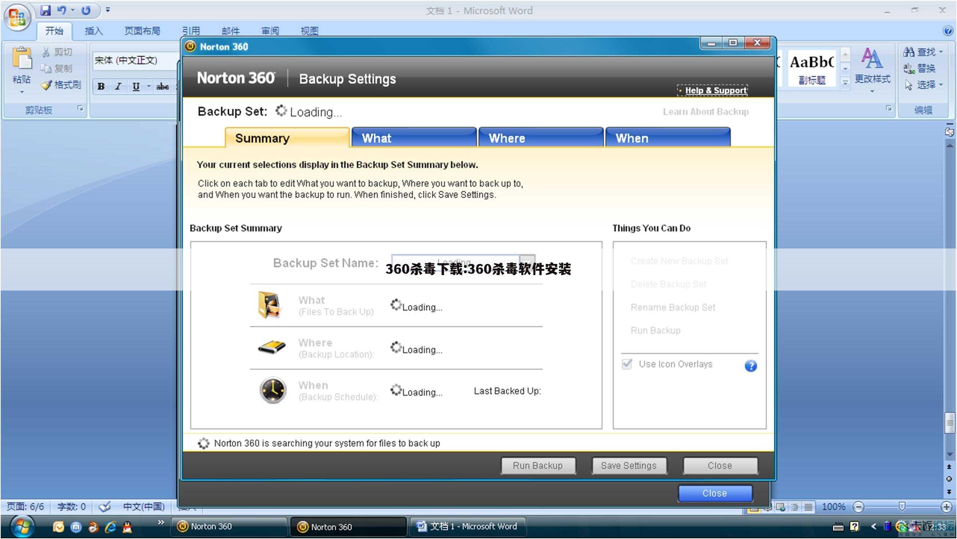Click zoom out minus button
Image resolution: width=957 pixels, height=539 pixels.
point(858,507)
